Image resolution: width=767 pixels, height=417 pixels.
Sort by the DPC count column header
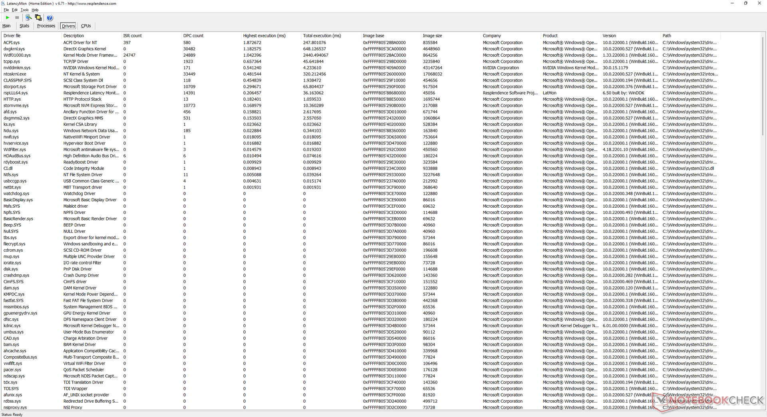point(193,36)
